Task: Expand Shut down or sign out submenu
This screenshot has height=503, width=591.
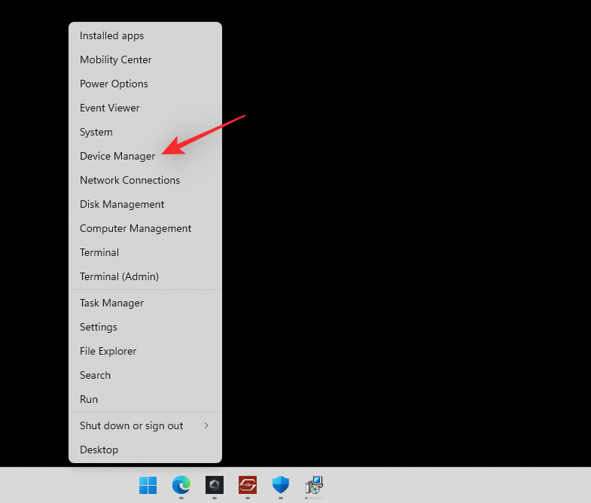Action: point(145,426)
